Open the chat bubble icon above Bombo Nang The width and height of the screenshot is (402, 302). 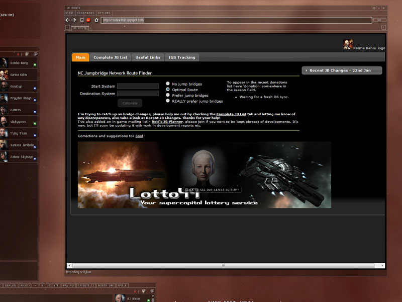point(35,54)
